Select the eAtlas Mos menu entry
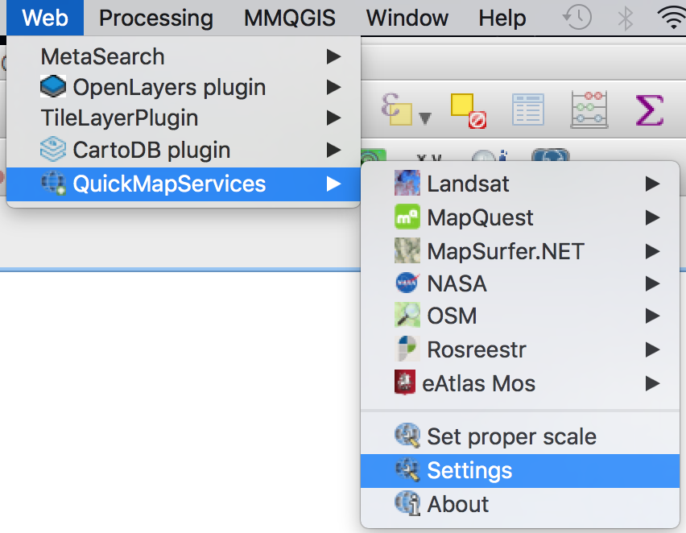This screenshot has height=533, width=686. point(479,382)
